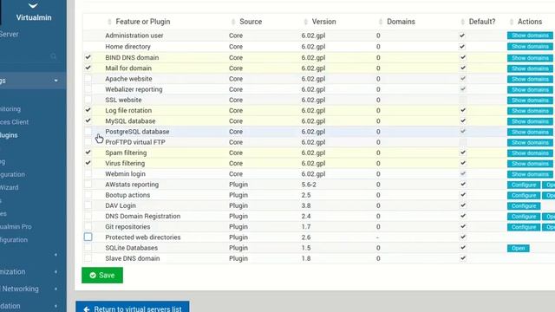Collapse the expanded sidebar settings section arrow
The height and width of the screenshot is (312, 555).
(55, 81)
